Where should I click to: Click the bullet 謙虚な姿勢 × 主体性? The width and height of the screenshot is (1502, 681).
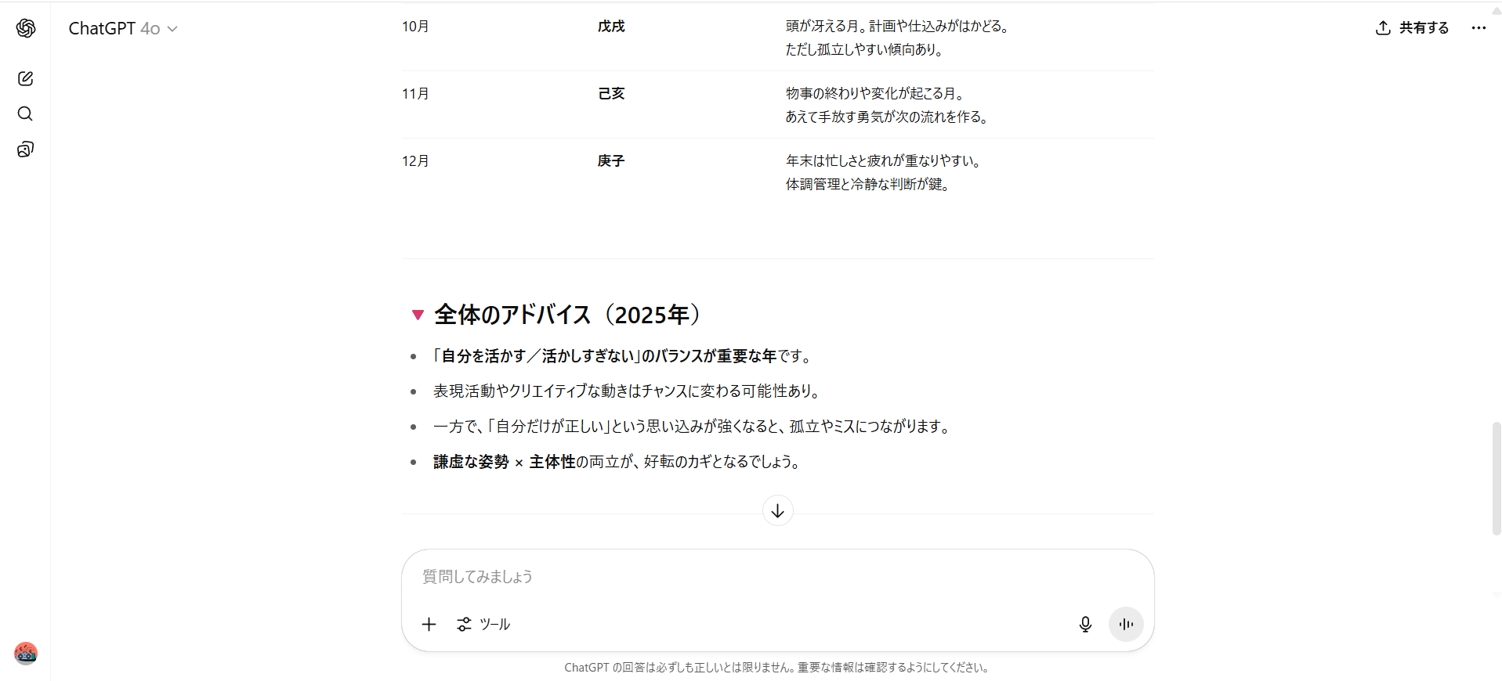click(618, 462)
